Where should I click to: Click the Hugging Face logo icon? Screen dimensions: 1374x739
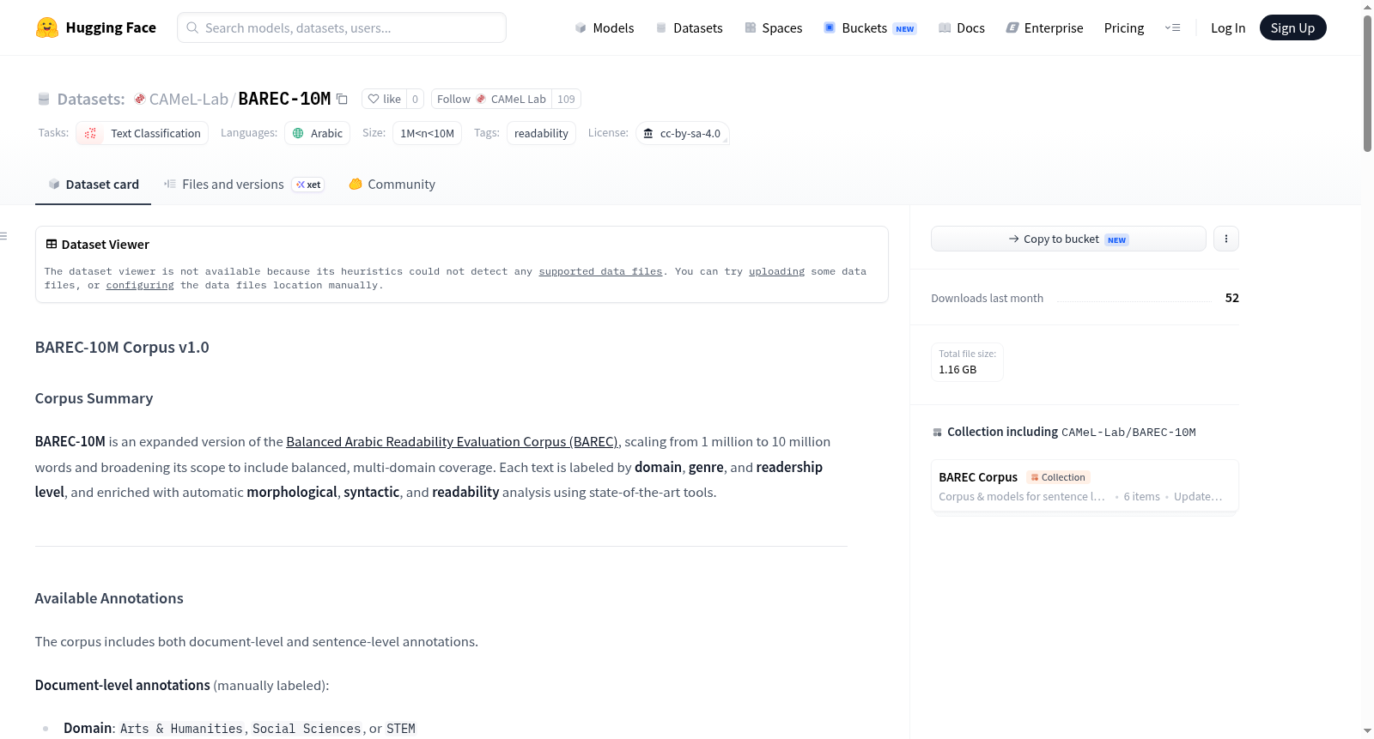[47, 27]
